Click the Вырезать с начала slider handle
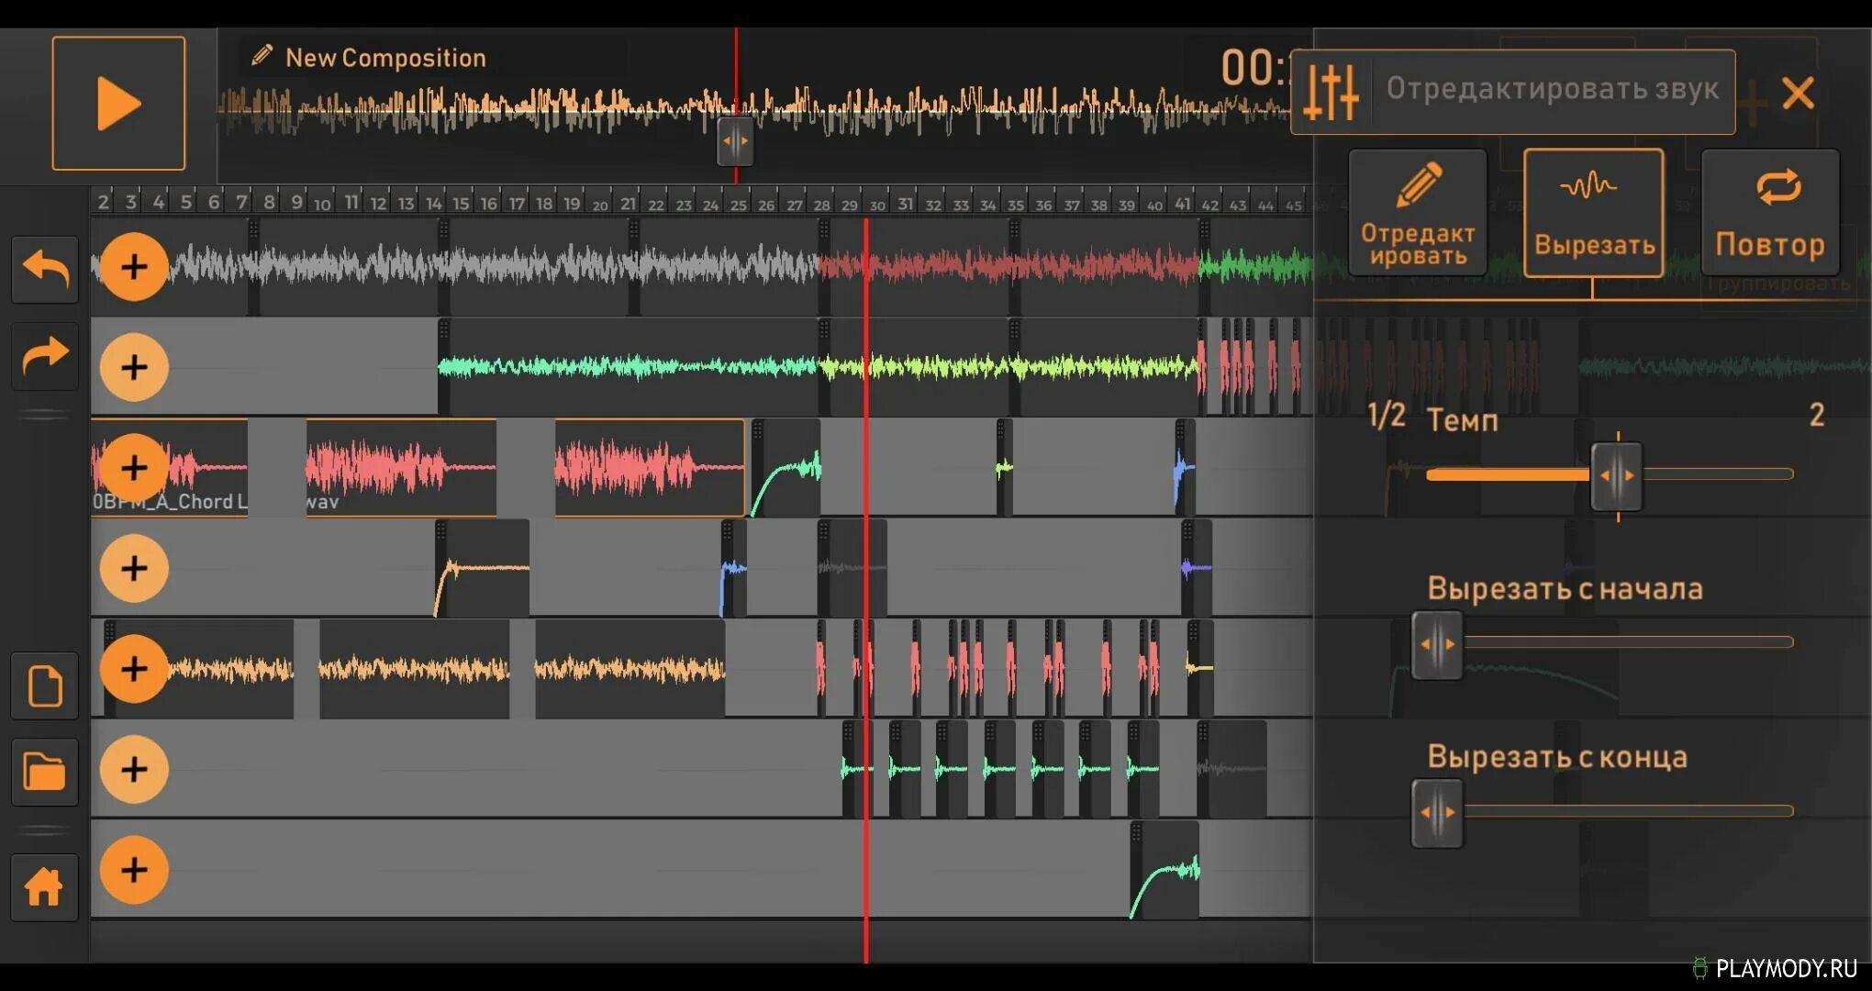The image size is (1872, 991). coord(1437,644)
